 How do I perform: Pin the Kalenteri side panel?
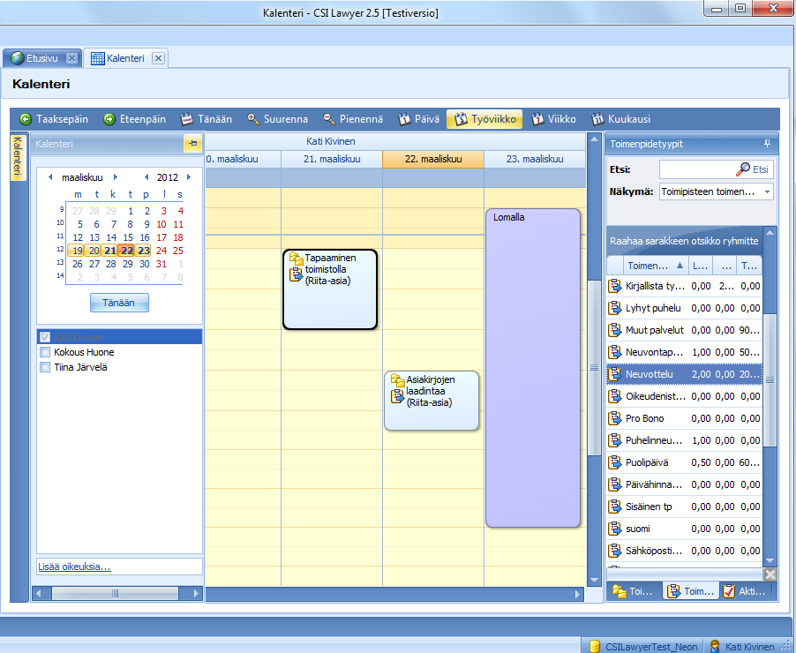[193, 144]
